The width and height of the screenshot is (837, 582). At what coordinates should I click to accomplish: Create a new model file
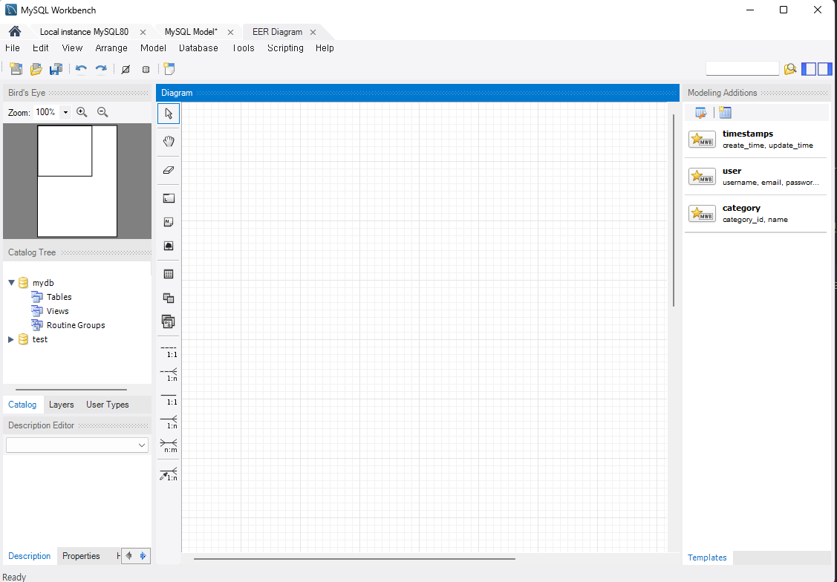click(x=16, y=69)
